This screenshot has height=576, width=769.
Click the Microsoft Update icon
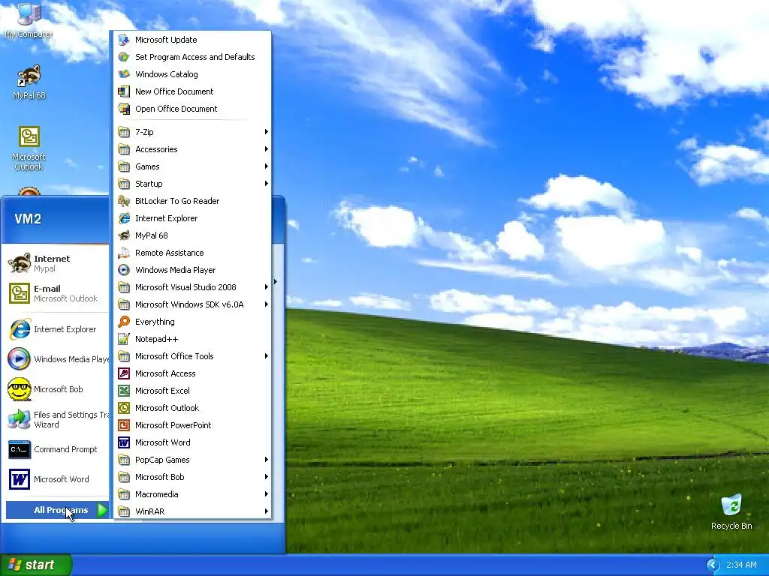click(124, 40)
